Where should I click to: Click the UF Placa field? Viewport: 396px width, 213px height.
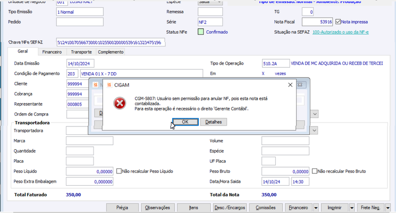[268, 161]
